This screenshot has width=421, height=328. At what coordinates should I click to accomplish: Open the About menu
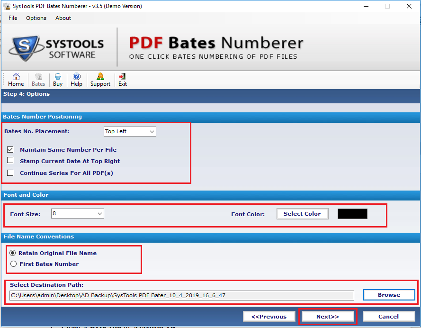click(x=63, y=18)
